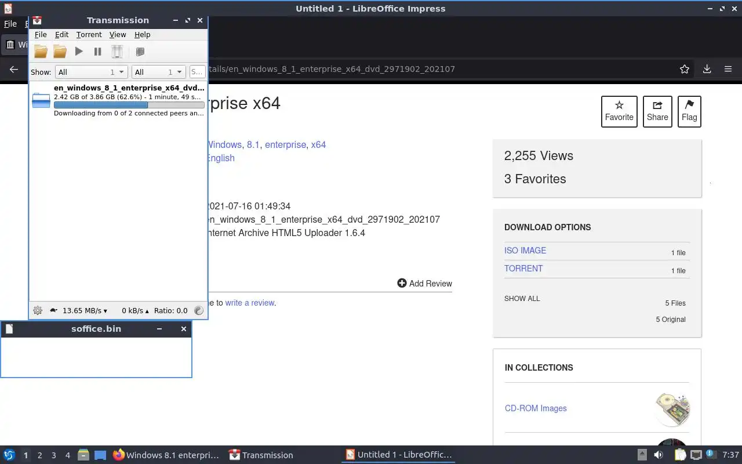Go back using the browser back arrow
Viewport: 742px width, 464px height.
coord(14,69)
